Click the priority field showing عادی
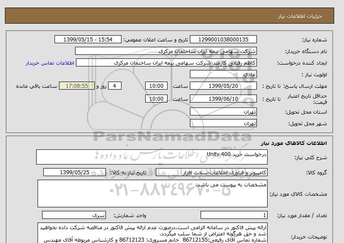 pos(223,74)
